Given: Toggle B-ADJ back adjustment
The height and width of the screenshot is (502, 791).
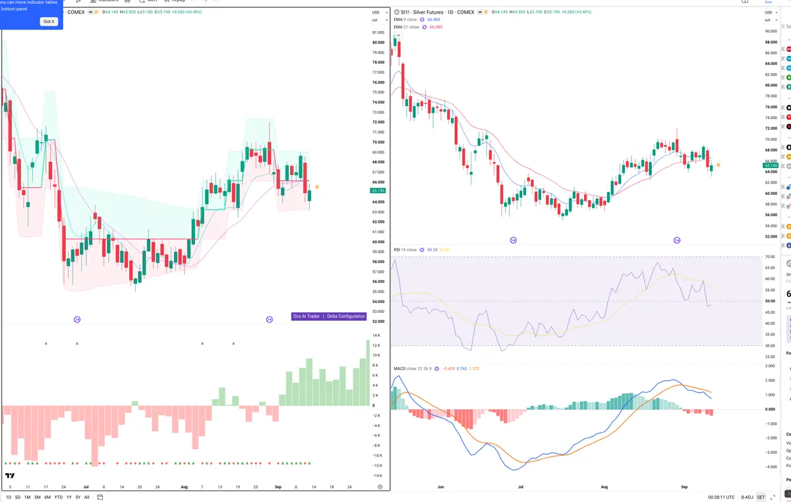Looking at the screenshot, I should (747, 497).
